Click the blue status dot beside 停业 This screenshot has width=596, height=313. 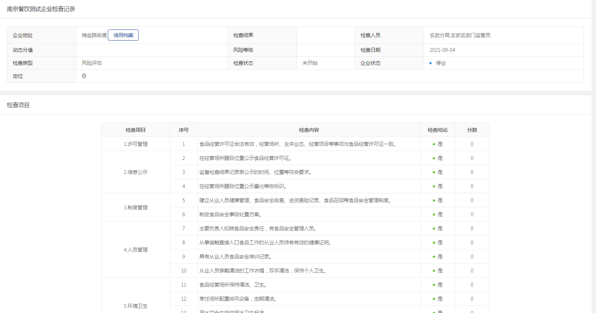pos(431,63)
